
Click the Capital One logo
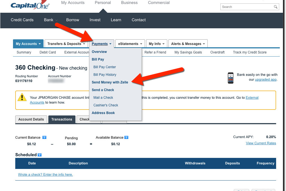(30, 5)
